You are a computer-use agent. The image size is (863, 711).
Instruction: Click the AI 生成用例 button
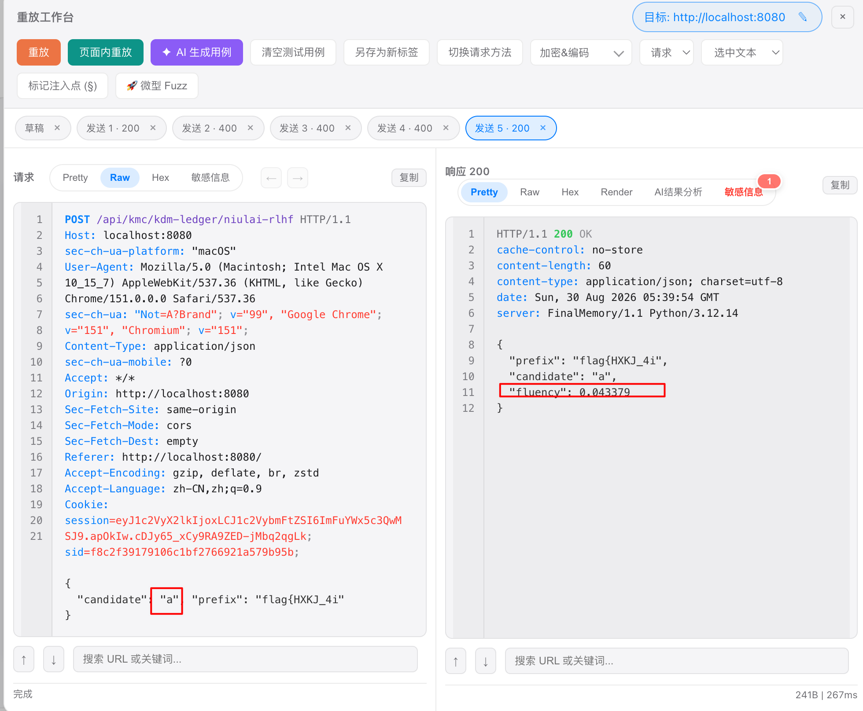click(197, 52)
